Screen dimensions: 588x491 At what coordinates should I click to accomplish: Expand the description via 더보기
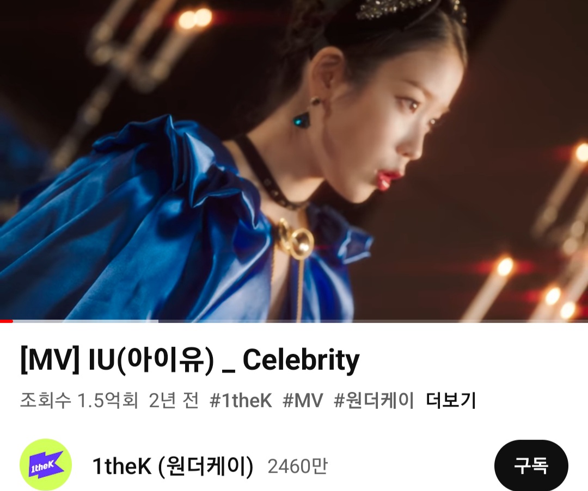click(x=451, y=400)
